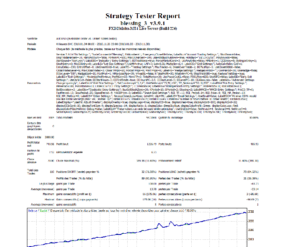This screenshot has height=247, width=302.
Task: Click the 110 total trades value
Action: pyautogui.click(x=52, y=172)
